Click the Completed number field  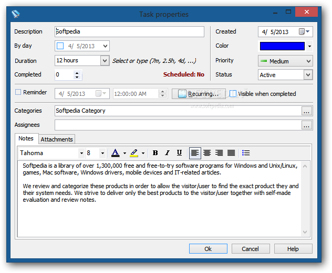(x=65, y=75)
